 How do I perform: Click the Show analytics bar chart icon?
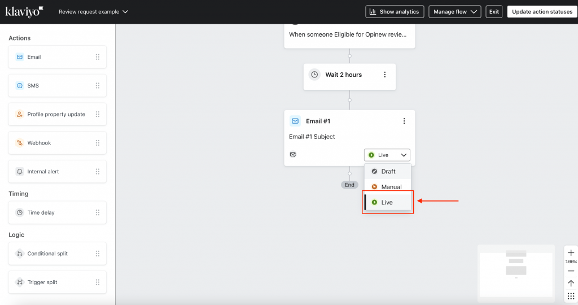tap(373, 12)
